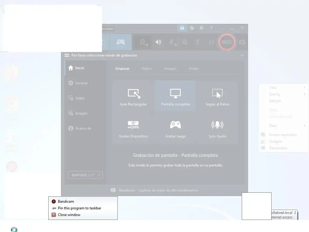The height and width of the screenshot is (232, 309).
Task: Start recording with the REC button
Action: [227, 42]
